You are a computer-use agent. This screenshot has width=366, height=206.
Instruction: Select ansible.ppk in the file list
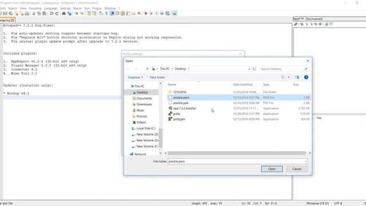181,103
